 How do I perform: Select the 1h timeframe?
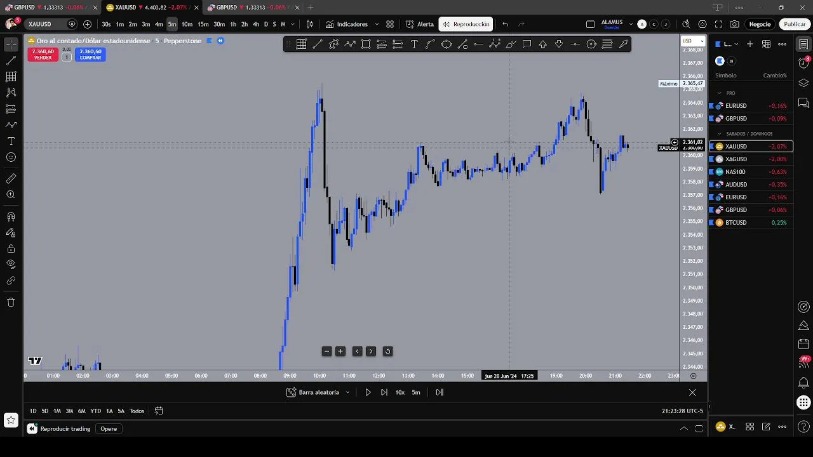pyautogui.click(x=233, y=24)
